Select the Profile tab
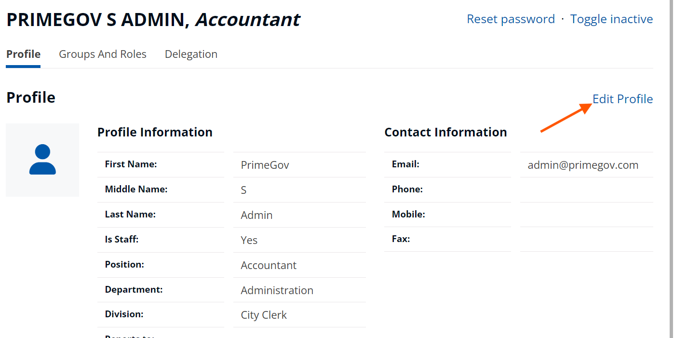Viewport: 674px width, 338px height. coord(23,54)
